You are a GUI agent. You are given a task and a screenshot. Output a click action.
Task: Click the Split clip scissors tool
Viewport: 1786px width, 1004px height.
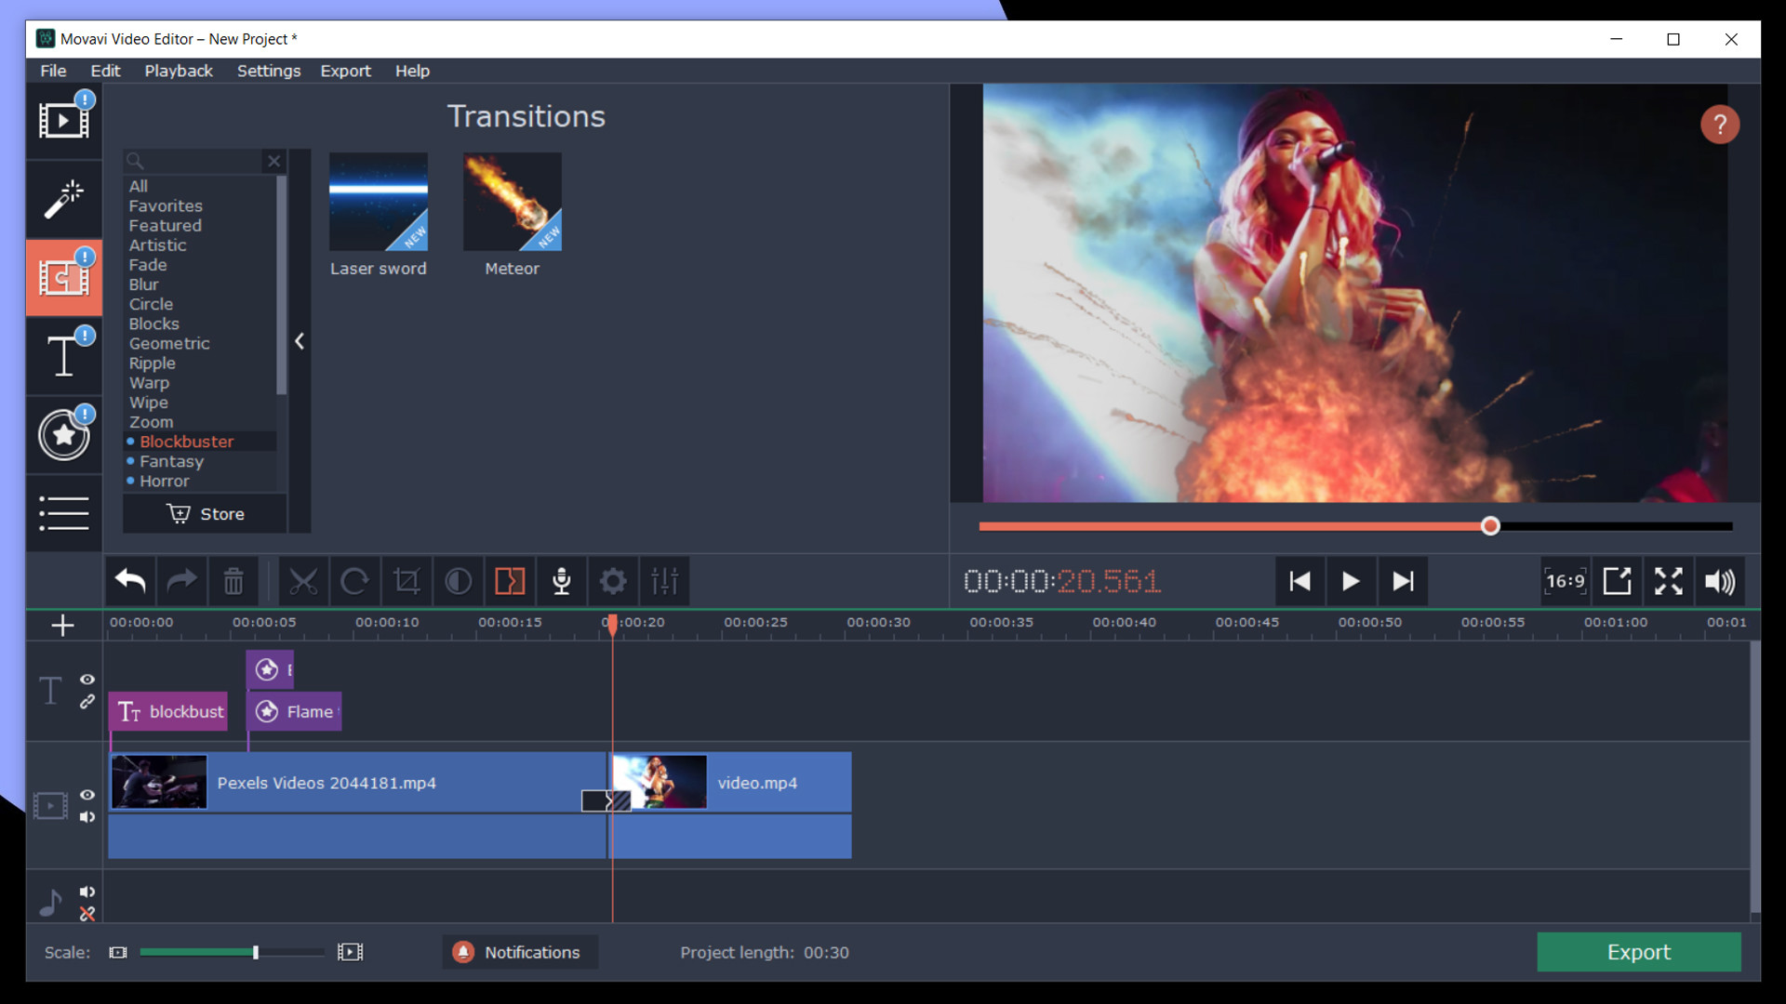pyautogui.click(x=305, y=581)
